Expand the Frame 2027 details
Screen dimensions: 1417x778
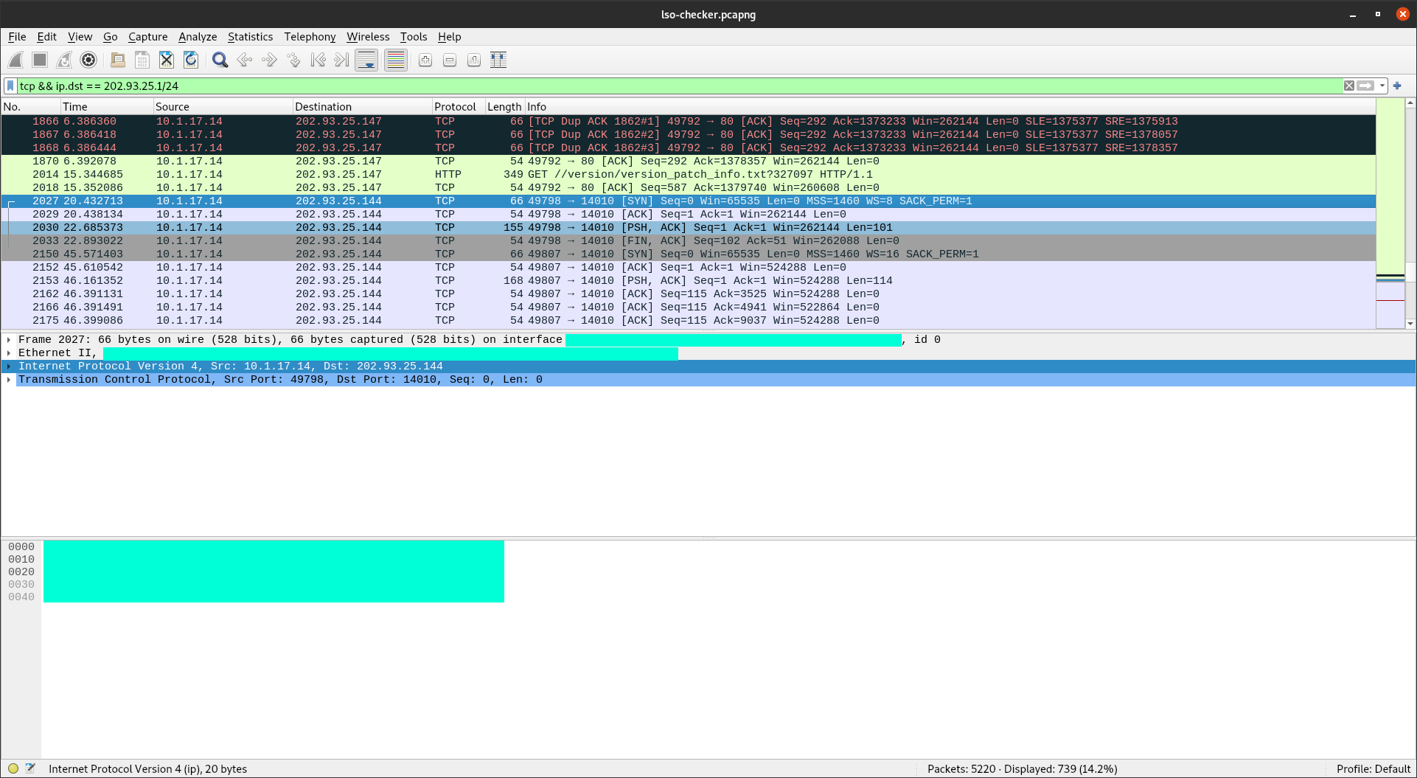click(x=9, y=340)
